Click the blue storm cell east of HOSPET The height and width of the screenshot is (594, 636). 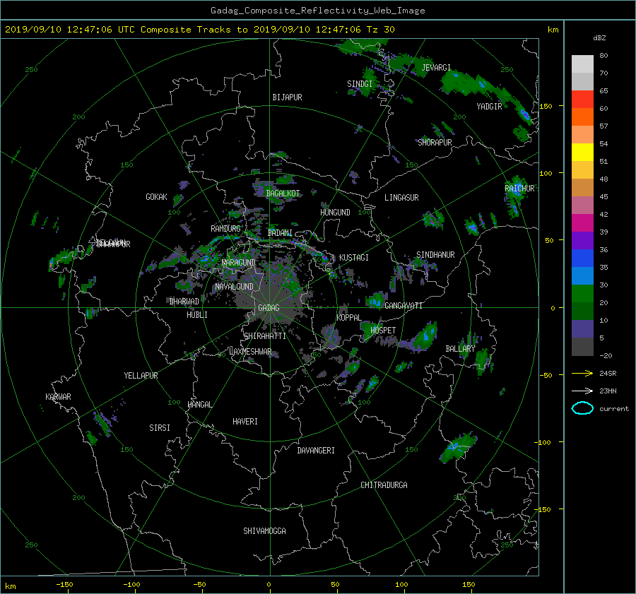[x=424, y=336]
